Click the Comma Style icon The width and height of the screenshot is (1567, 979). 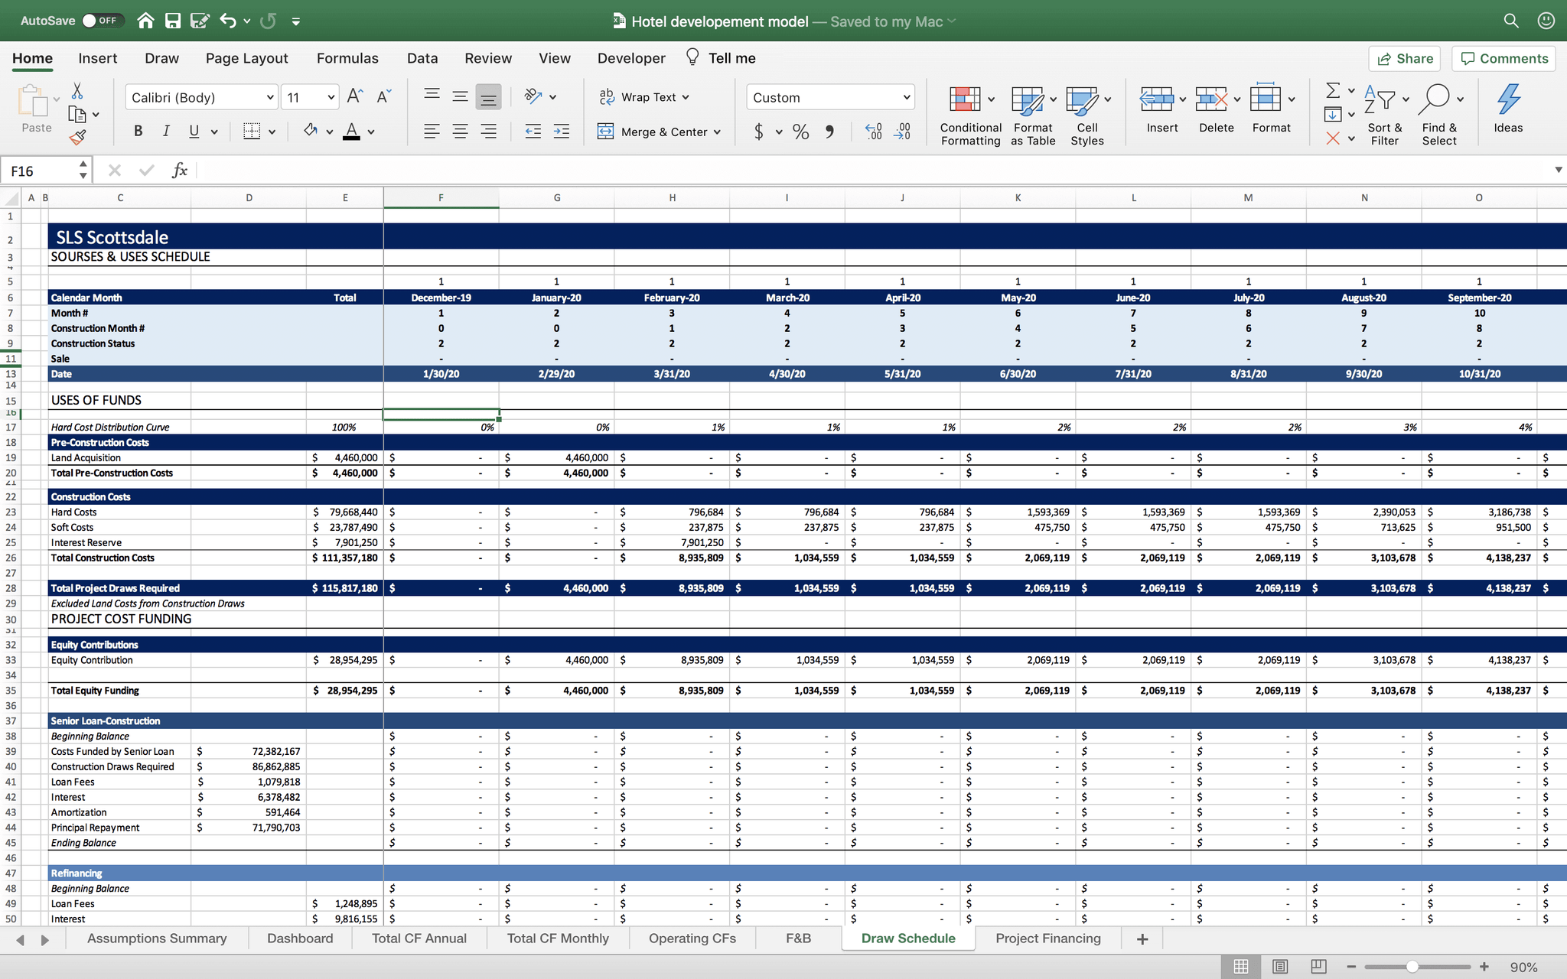[829, 132]
